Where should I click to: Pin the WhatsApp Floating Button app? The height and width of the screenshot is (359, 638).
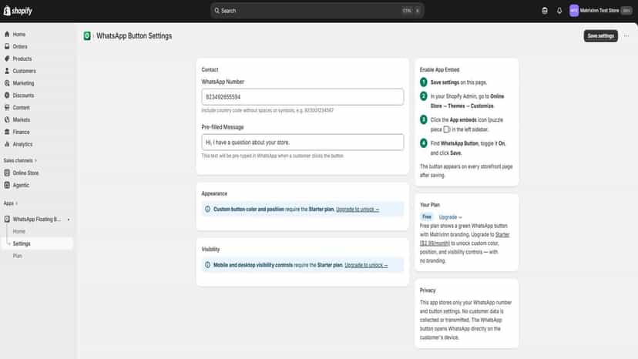click(69, 220)
